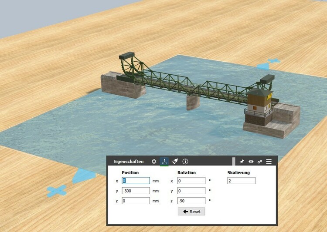Click the blue arrow handle near the bottom-left water edge

pyautogui.click(x=83, y=175)
